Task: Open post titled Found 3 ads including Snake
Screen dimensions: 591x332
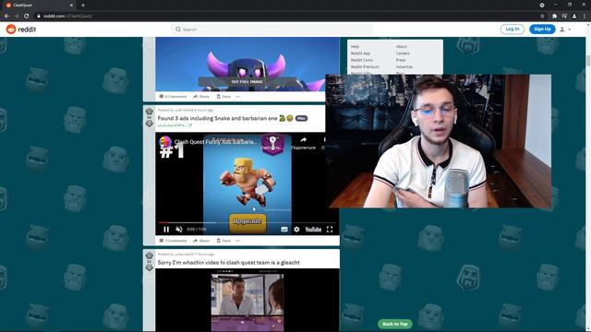Action: click(218, 118)
